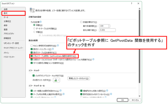Click 無視したエラーのリセット(G) button

[x=79, y=78]
